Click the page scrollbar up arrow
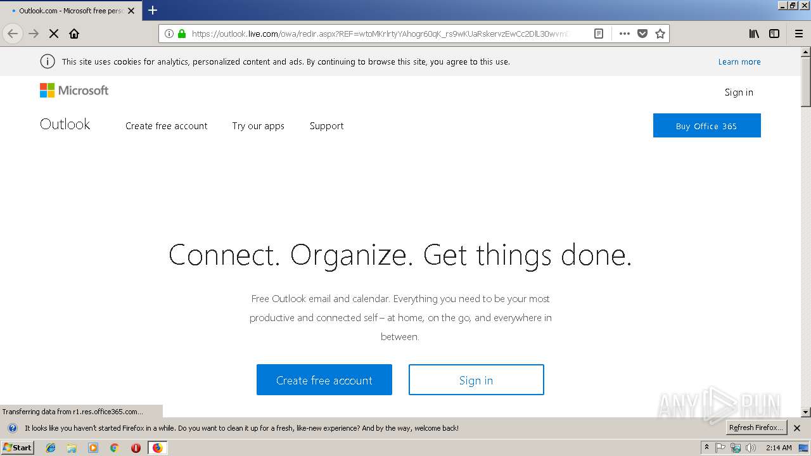The width and height of the screenshot is (811, 456). [x=806, y=52]
